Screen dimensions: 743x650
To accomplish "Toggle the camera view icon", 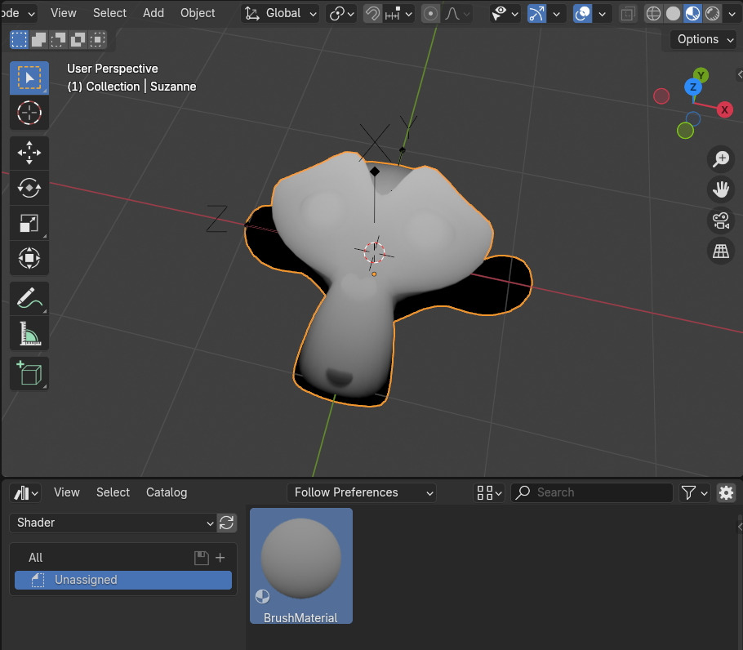I will coord(721,220).
